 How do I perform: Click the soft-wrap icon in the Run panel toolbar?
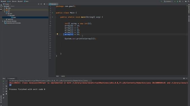coord(6,86)
